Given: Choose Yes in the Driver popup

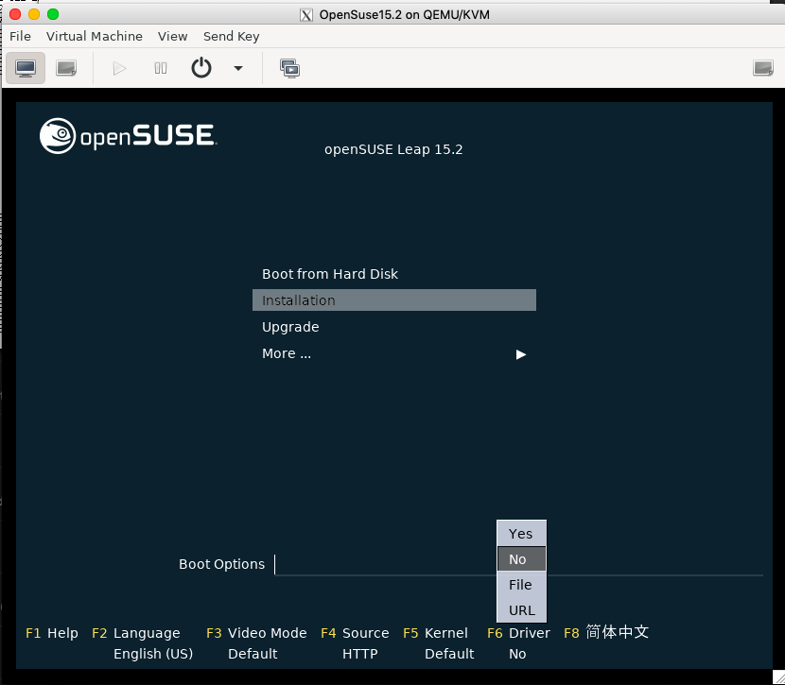Looking at the screenshot, I should (x=521, y=534).
